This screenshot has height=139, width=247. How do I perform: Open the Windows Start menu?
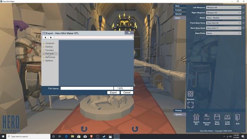click(x=3, y=136)
